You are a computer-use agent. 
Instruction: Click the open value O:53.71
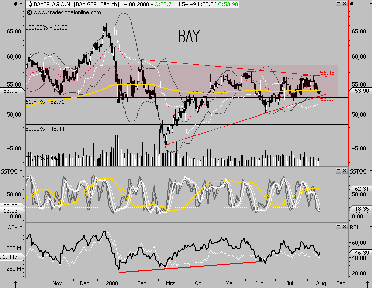164,4
